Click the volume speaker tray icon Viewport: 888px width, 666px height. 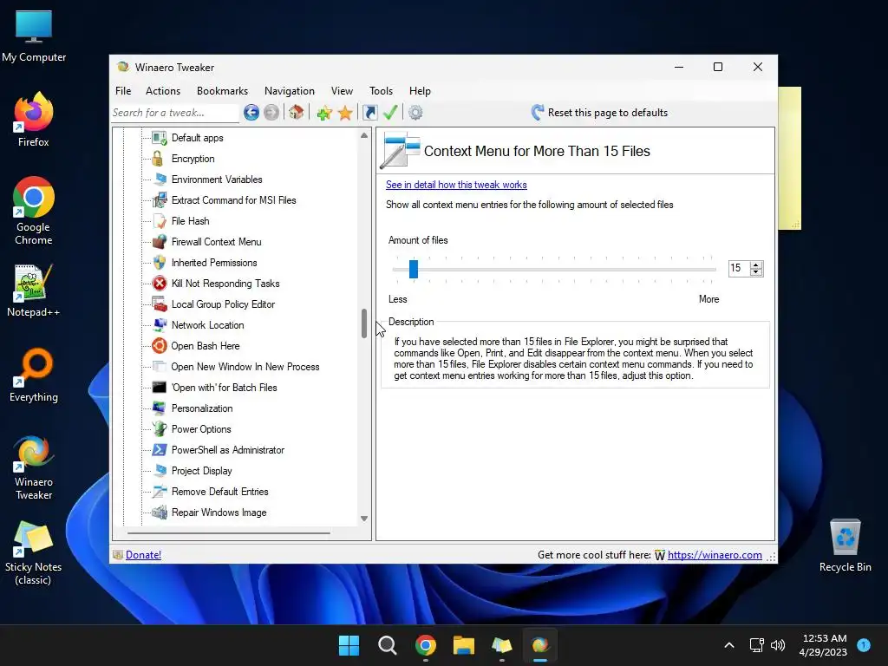pyautogui.click(x=778, y=645)
